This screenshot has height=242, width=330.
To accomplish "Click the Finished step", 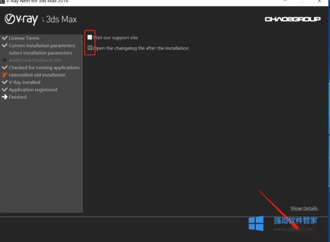I will (17, 97).
